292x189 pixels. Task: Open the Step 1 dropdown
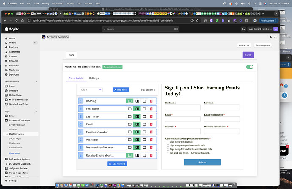tap(91, 90)
